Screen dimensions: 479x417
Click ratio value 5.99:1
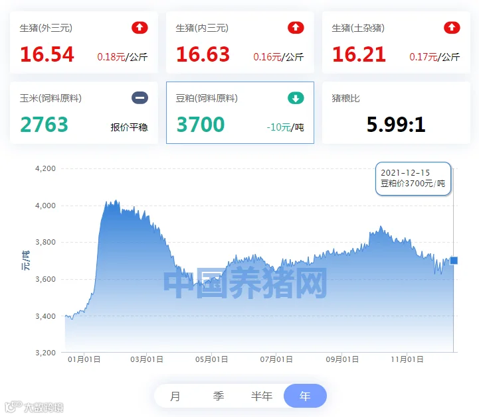point(396,125)
